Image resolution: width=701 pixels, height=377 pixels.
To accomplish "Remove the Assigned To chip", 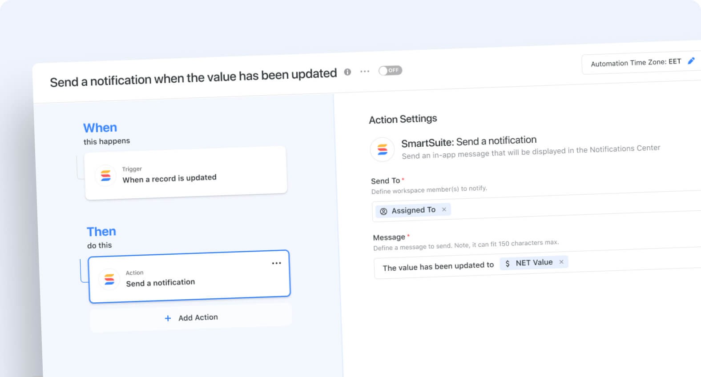I will (444, 209).
